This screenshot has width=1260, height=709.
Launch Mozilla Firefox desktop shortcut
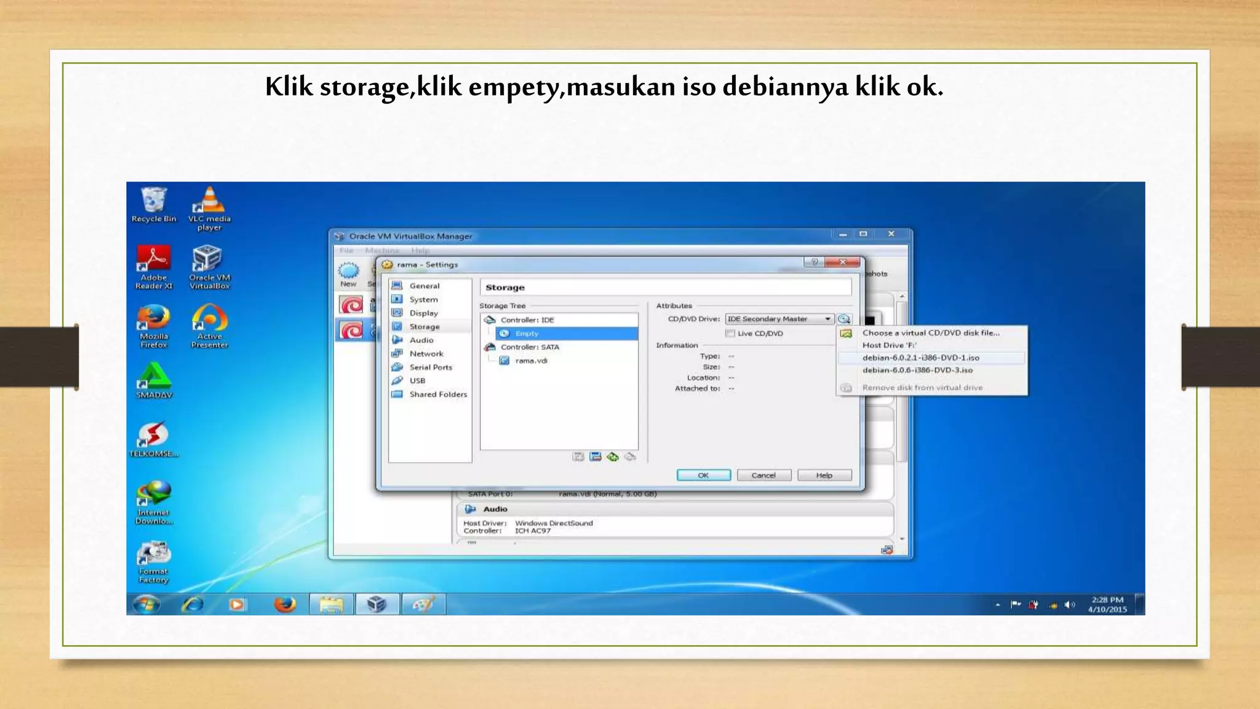[154, 326]
